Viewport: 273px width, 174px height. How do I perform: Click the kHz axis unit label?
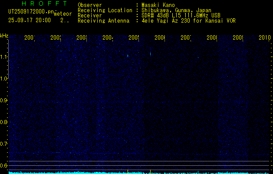point(4,36)
